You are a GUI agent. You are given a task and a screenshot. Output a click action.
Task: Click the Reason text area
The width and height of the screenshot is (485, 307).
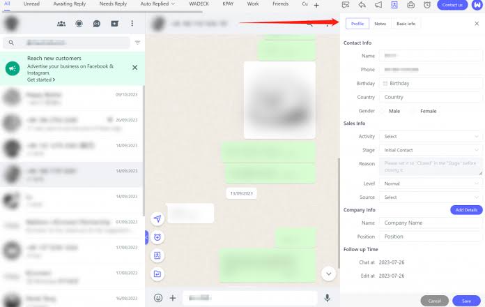pos(431,166)
